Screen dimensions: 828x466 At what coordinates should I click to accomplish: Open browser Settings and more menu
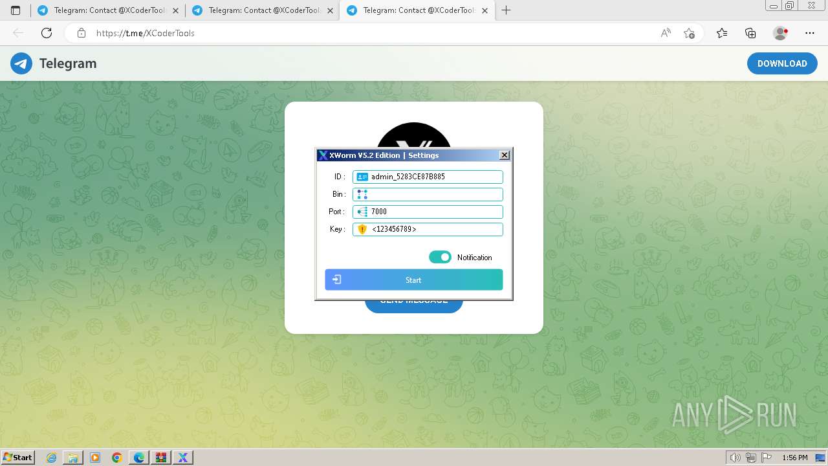pos(810,33)
